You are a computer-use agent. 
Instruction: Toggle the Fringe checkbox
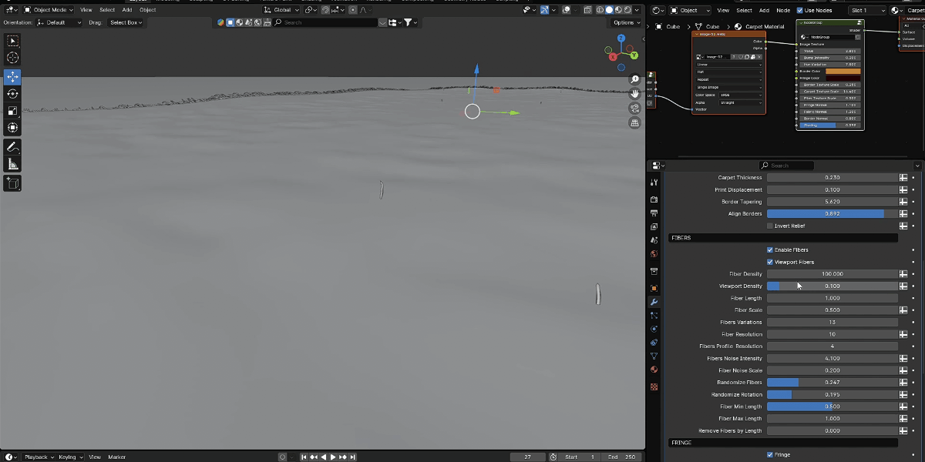[770, 454]
